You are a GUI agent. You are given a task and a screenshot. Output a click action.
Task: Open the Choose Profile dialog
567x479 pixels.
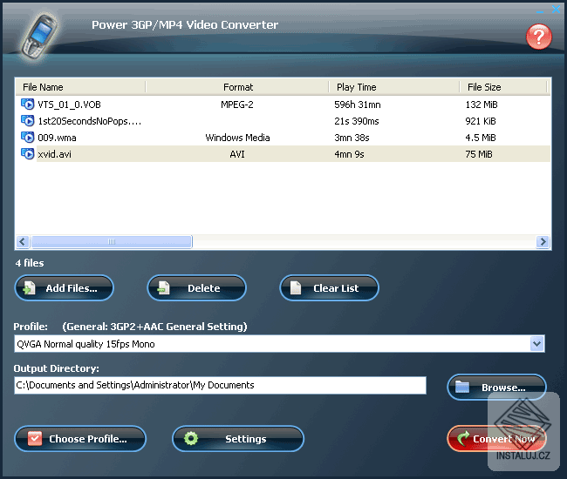[x=80, y=439]
